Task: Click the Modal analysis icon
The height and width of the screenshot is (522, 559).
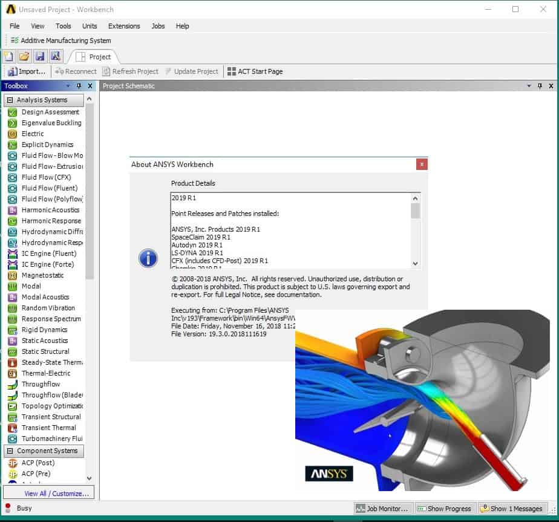Action: [13, 286]
